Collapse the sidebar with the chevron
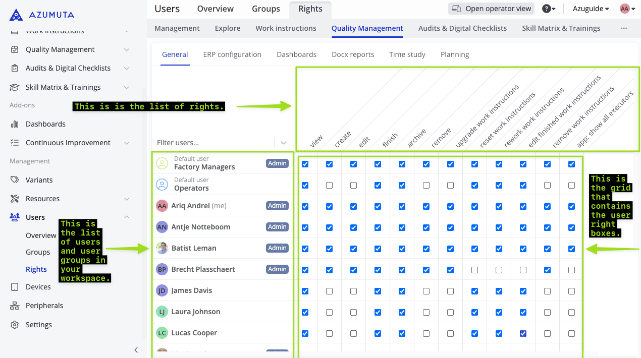The image size is (641, 358). coord(136,350)
